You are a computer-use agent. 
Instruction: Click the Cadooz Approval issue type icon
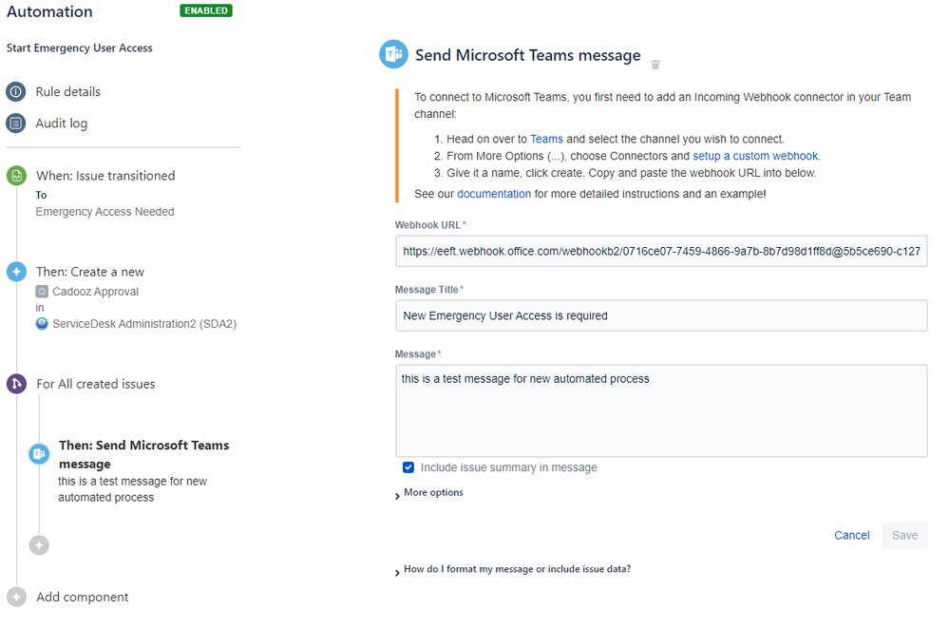pos(42,292)
